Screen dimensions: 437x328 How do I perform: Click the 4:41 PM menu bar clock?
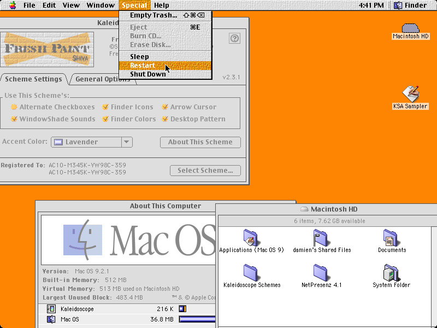pyautogui.click(x=371, y=5)
